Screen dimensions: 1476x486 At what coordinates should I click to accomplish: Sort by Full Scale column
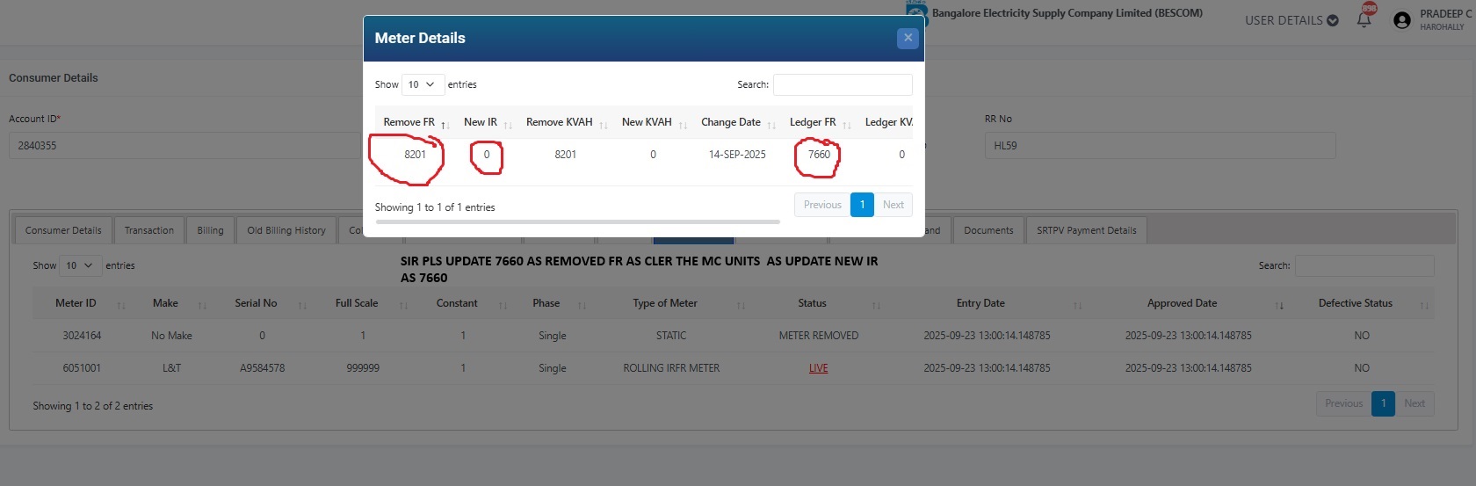363,303
